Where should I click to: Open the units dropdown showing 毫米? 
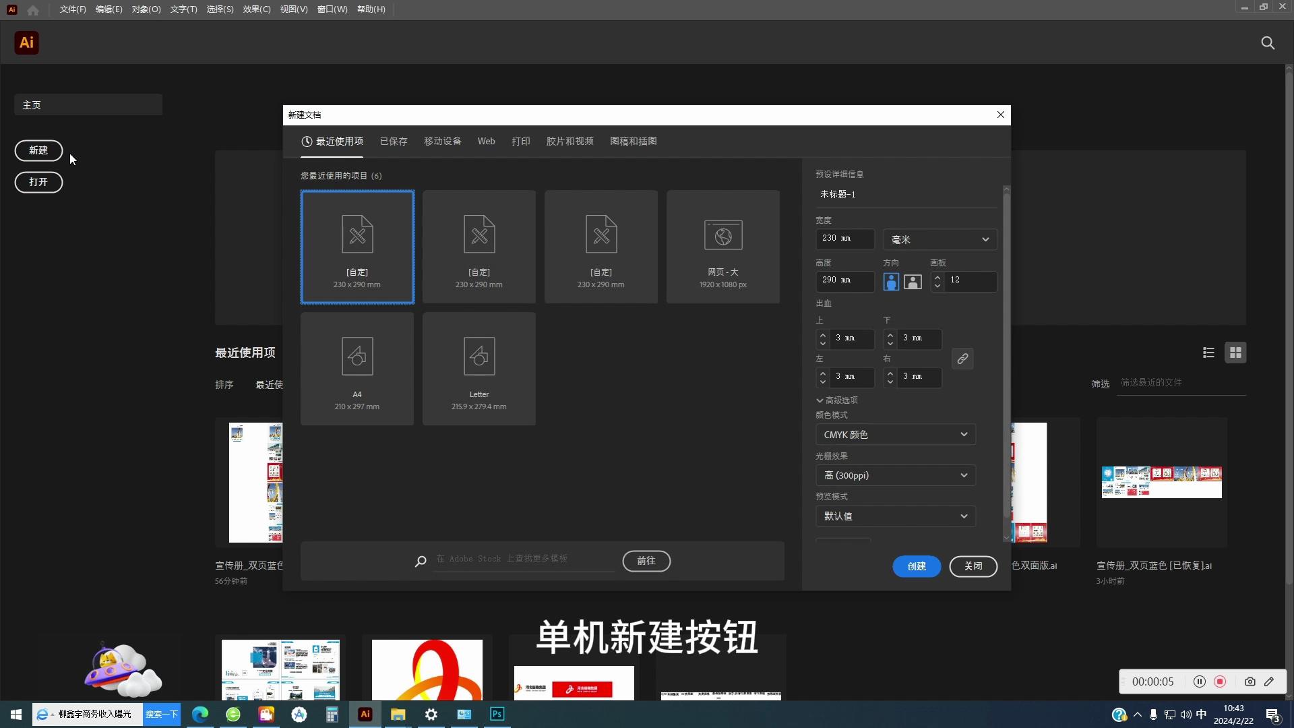coord(940,239)
